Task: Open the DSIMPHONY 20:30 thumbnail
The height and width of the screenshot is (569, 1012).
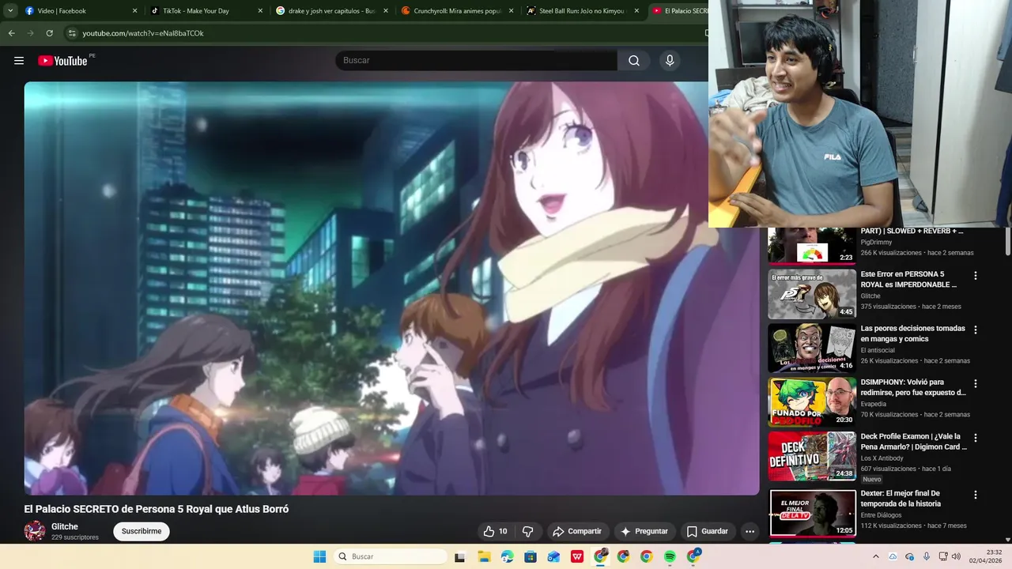Action: pos(812,401)
